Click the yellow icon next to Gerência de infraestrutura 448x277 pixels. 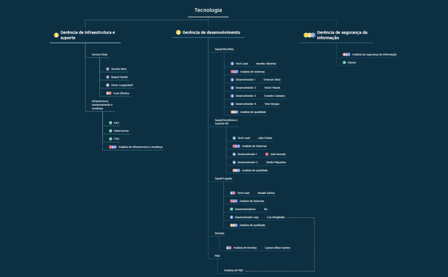click(56, 35)
